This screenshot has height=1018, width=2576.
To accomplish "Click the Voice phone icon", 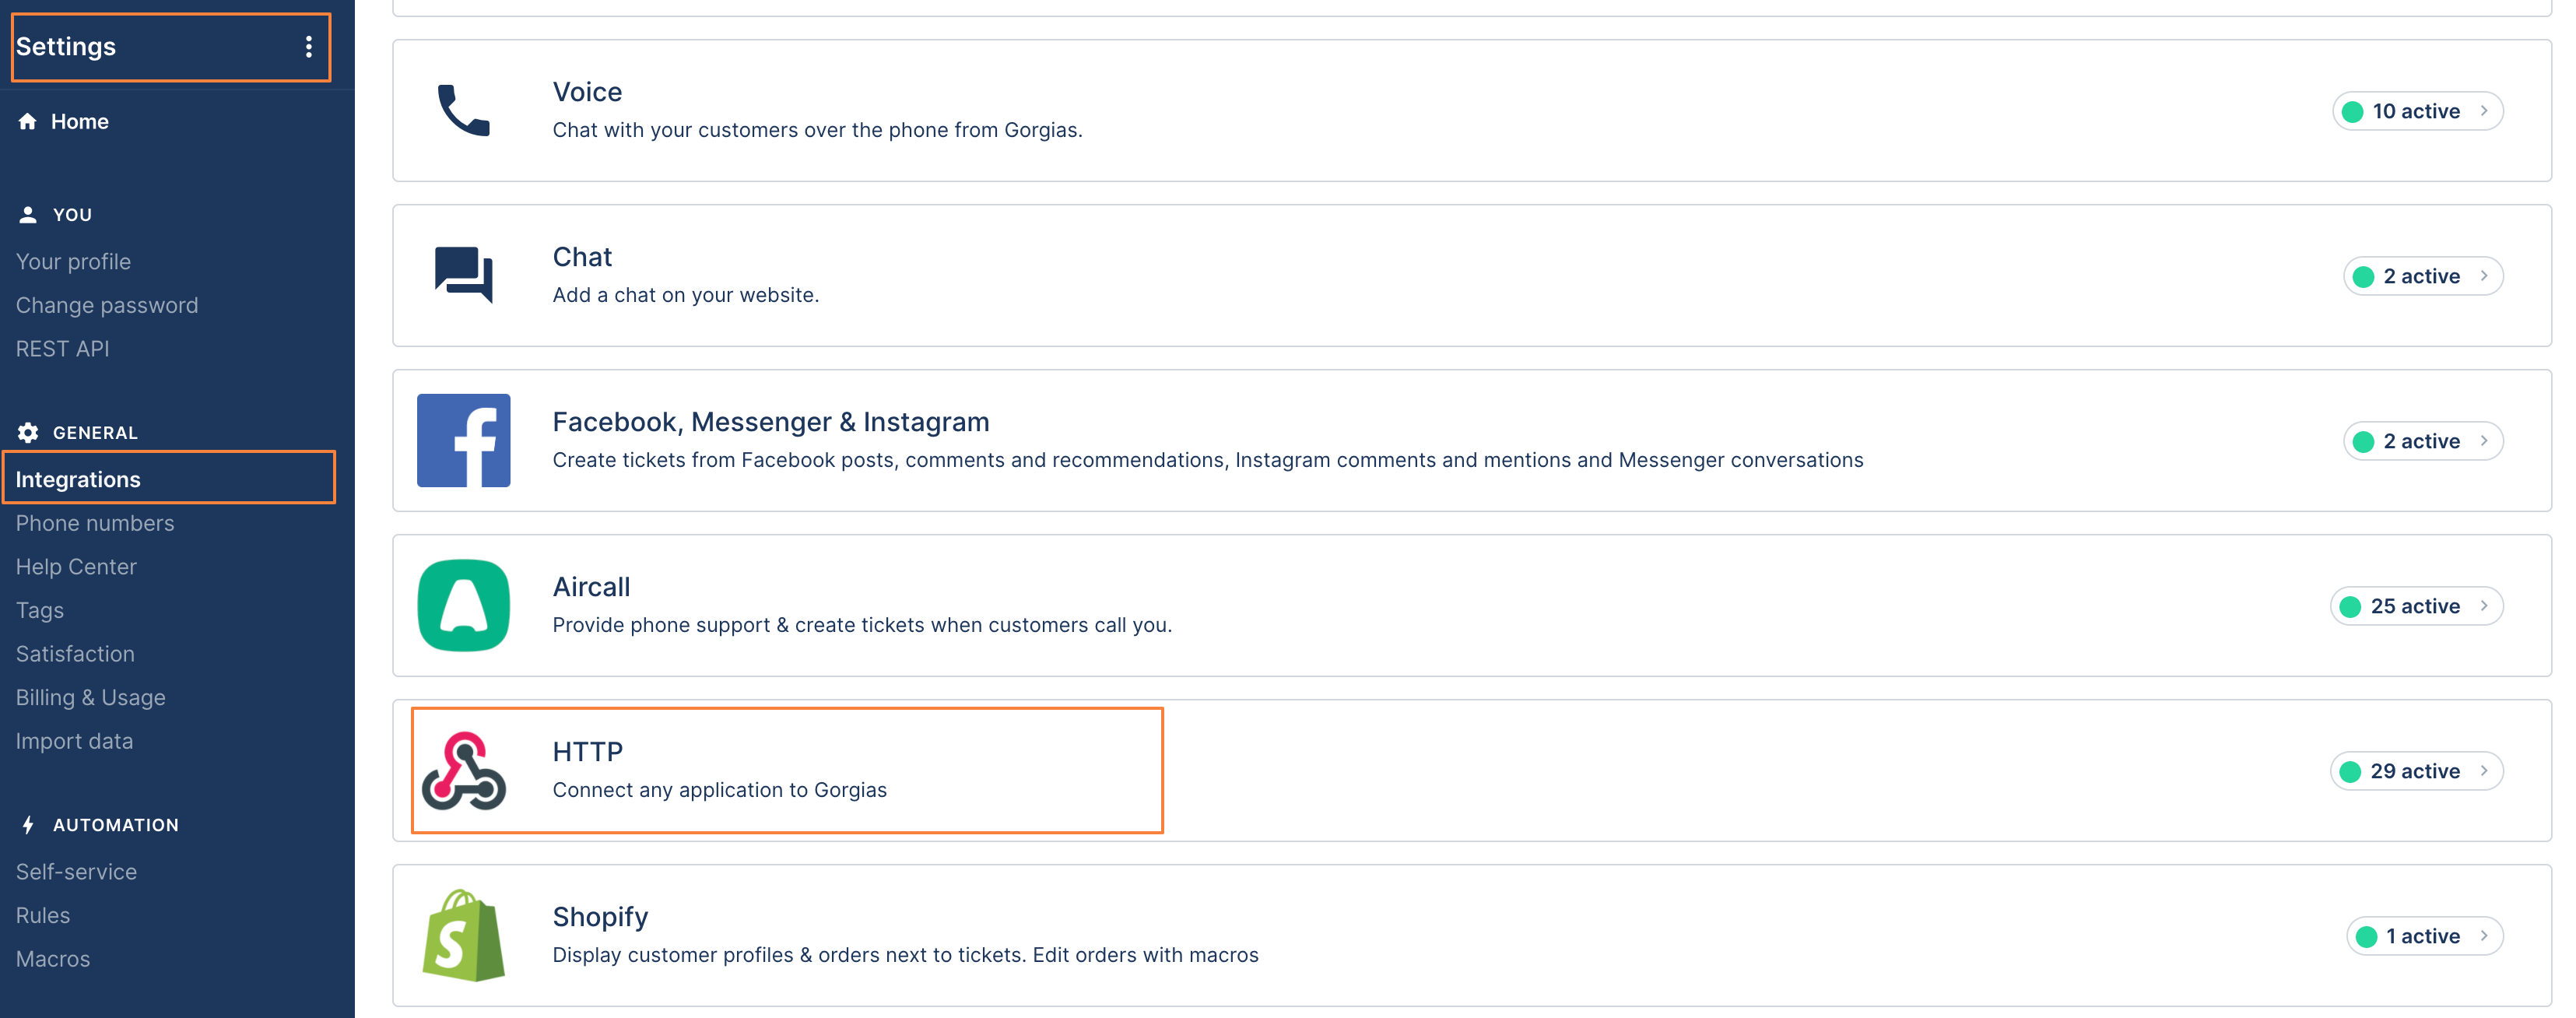I will (x=463, y=110).
